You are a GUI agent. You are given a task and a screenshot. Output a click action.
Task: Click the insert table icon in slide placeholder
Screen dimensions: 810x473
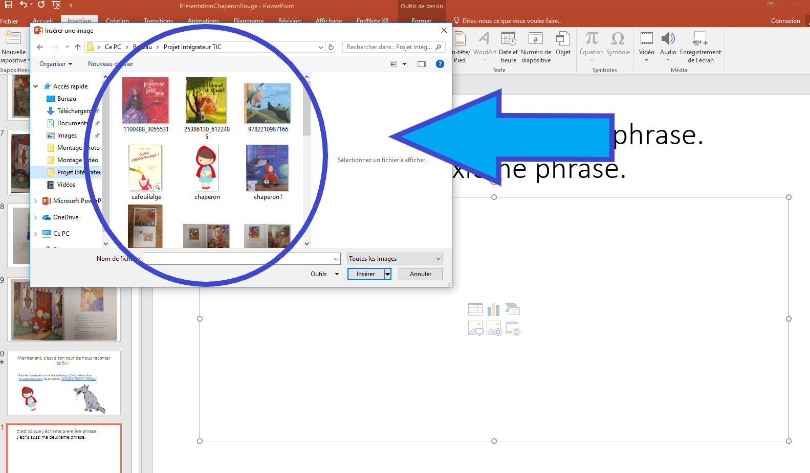click(475, 309)
